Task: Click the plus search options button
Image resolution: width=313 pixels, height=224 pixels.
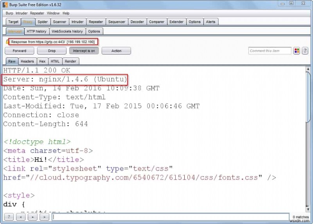Action: tap(32, 217)
